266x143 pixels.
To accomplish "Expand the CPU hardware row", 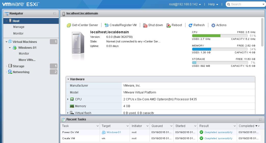I will [x=68, y=99].
